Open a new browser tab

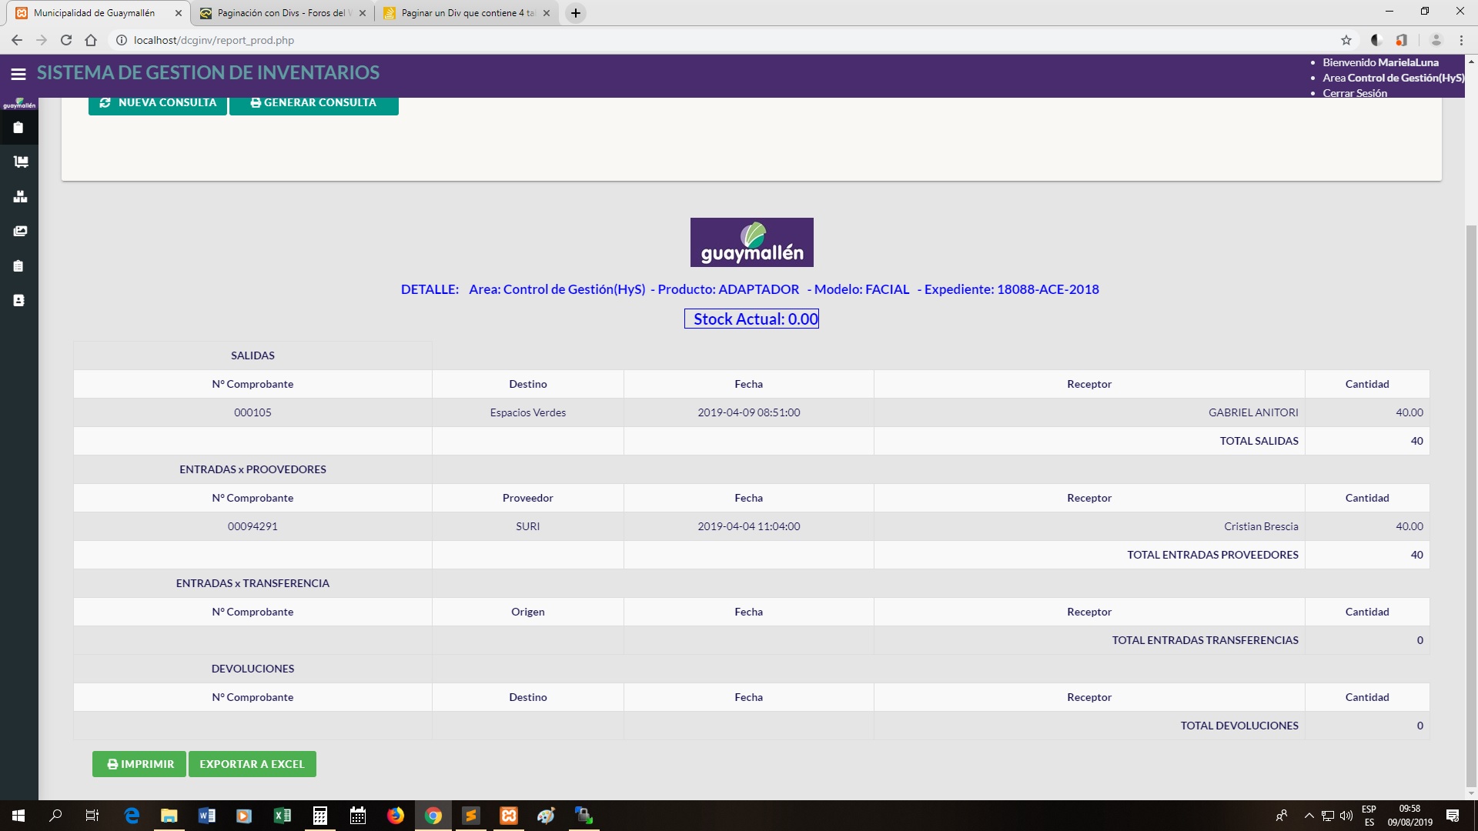click(576, 13)
